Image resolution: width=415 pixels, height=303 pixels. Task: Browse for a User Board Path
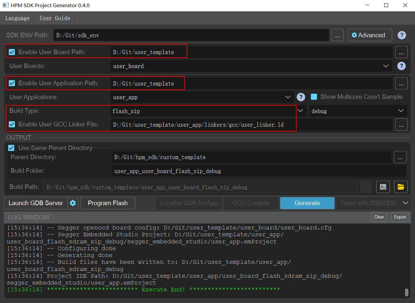click(x=401, y=52)
